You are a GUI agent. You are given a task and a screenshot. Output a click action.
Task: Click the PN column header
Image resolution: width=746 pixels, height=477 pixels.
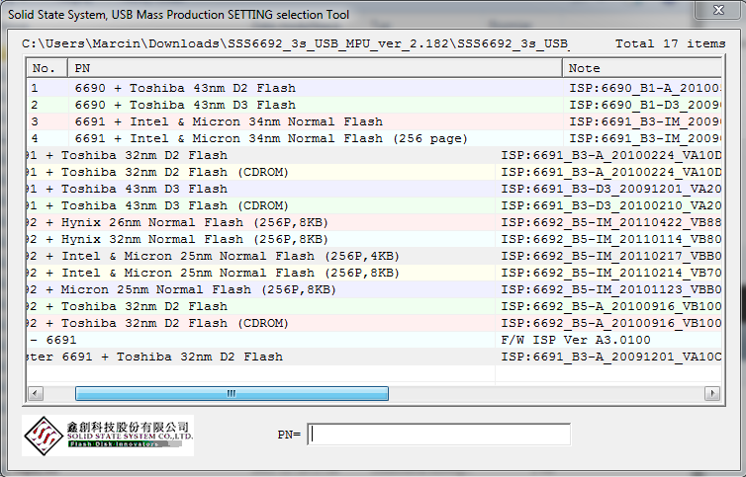point(315,68)
